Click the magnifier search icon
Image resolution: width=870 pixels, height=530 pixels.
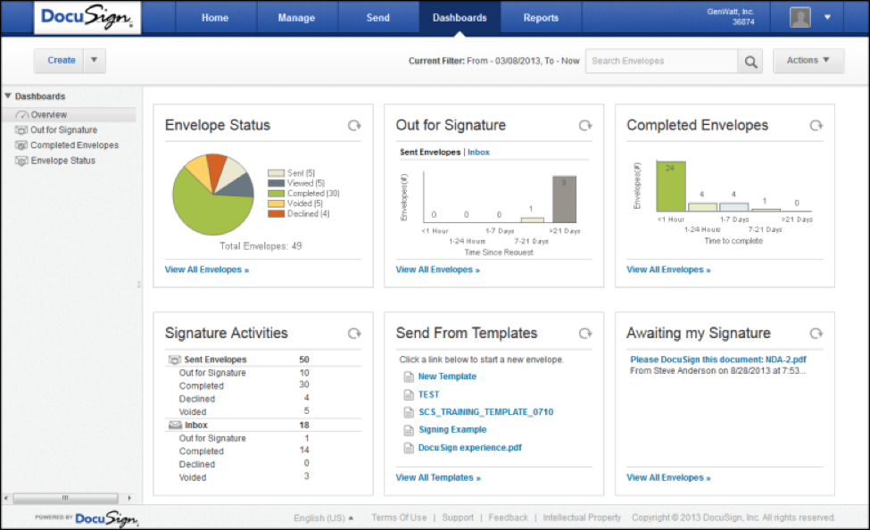pos(750,62)
